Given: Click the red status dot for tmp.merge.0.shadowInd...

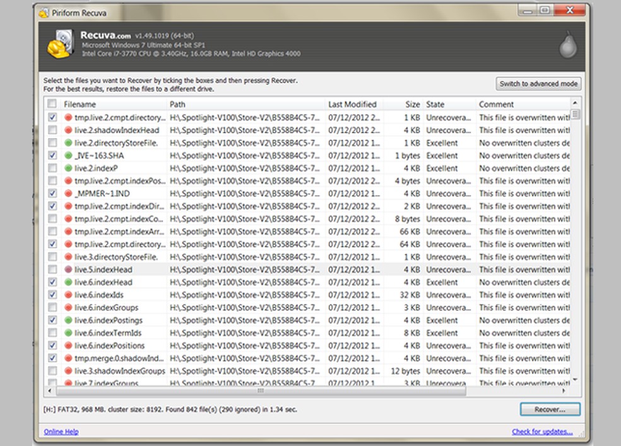Looking at the screenshot, I should tap(68, 358).
